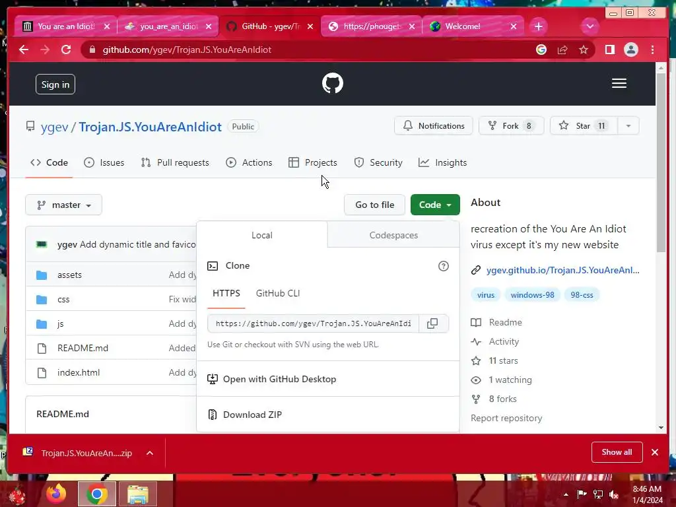Close the you_are_an_idiot tab

click(209, 26)
